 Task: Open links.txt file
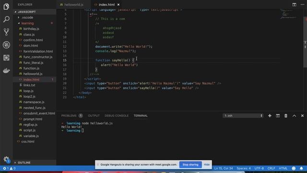coord(35,85)
